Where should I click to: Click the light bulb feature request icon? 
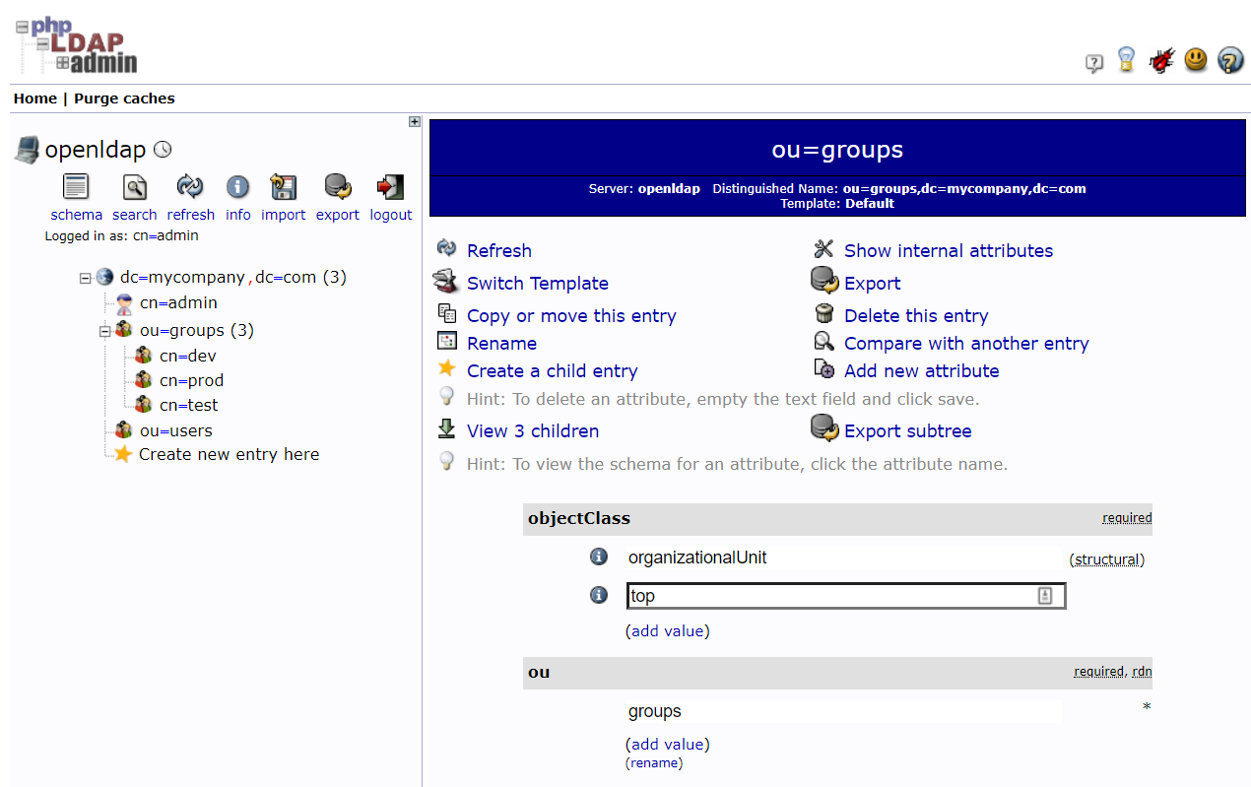coord(1125,60)
